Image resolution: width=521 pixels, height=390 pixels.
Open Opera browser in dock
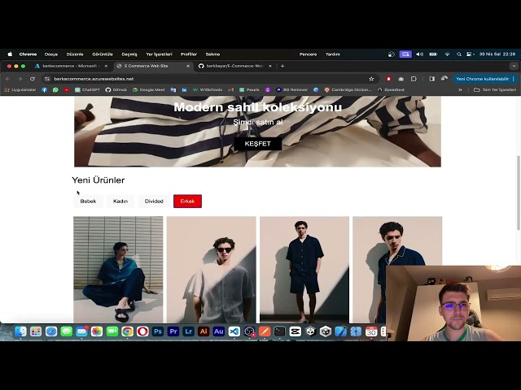[142, 331]
